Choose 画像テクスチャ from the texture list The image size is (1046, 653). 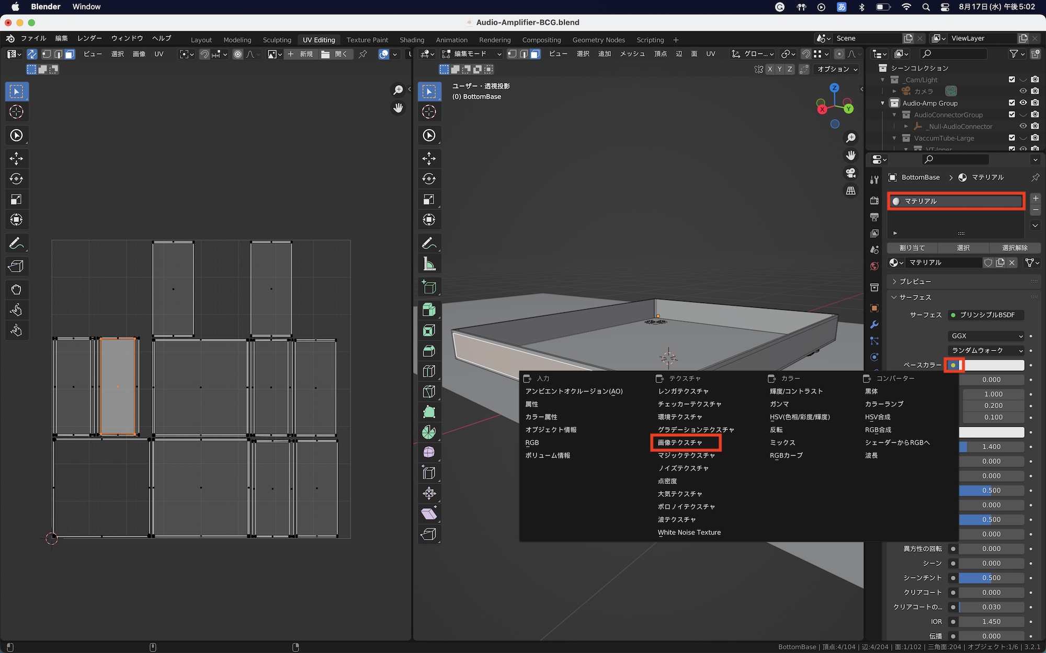point(680,442)
